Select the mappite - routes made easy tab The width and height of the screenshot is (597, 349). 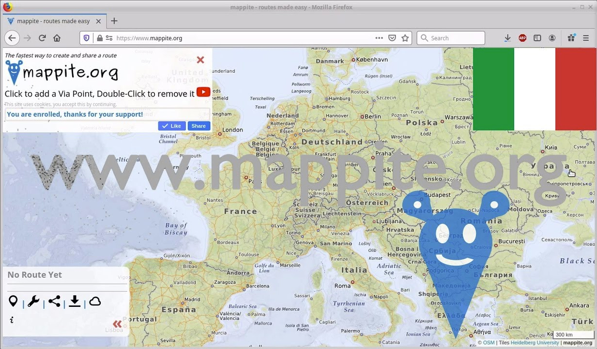pyautogui.click(x=53, y=21)
